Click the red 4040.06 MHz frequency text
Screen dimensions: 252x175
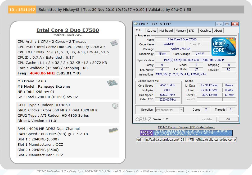coord(42,73)
